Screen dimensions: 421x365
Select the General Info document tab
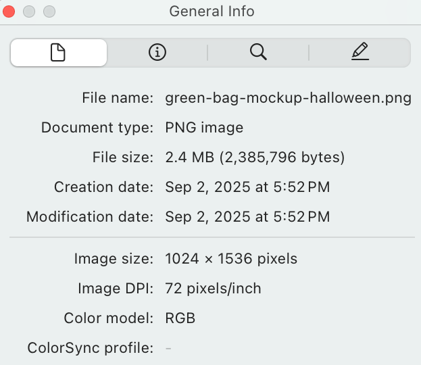[x=58, y=53]
